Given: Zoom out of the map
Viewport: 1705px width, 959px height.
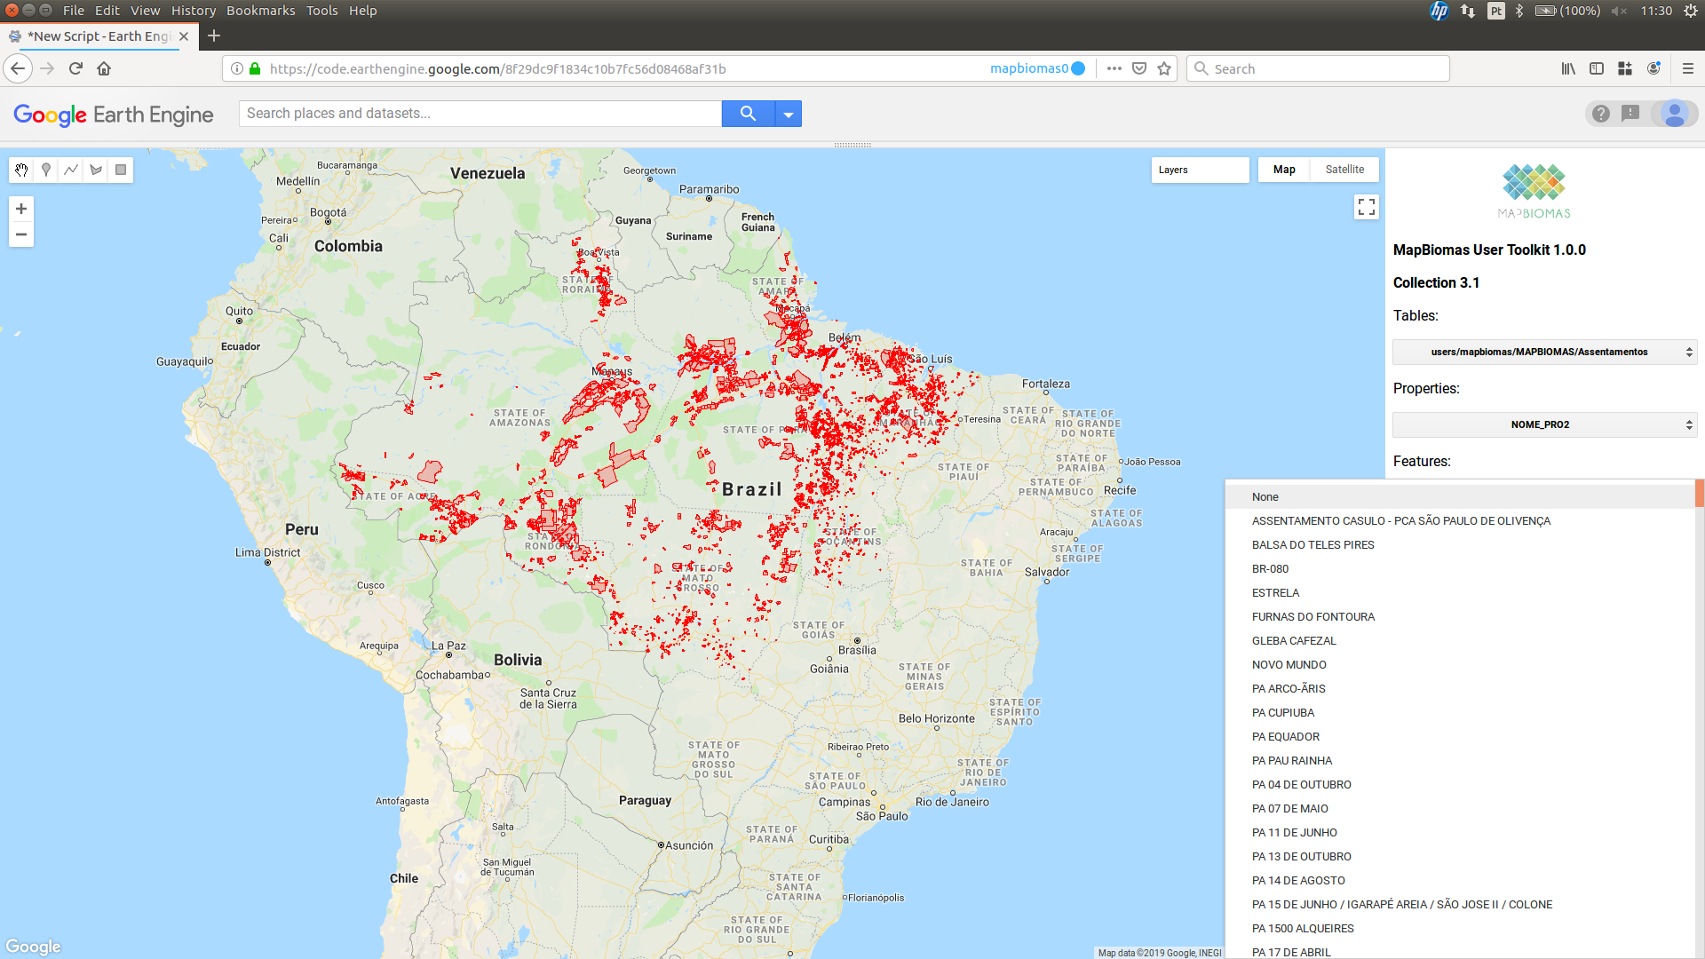Looking at the screenshot, I should (x=21, y=234).
